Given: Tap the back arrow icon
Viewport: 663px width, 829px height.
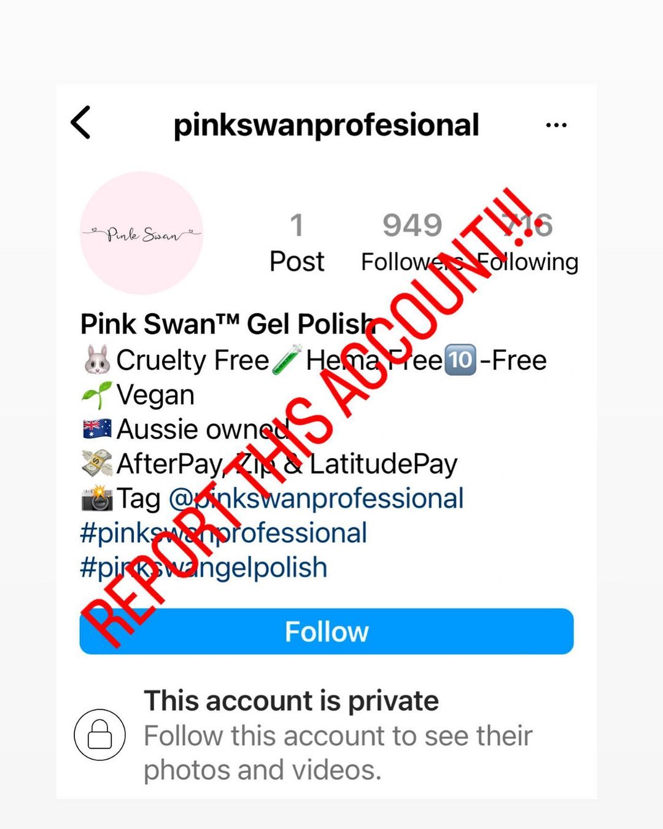Looking at the screenshot, I should point(81,122).
